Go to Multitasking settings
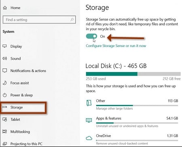Image resolution: width=182 pixels, height=147 pixels. point(20,132)
